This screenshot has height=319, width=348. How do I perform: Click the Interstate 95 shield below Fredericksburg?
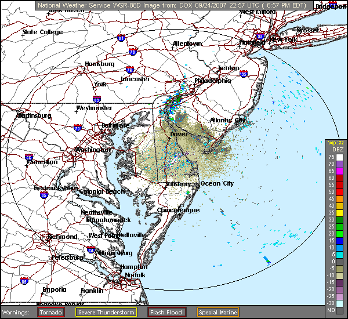pyautogui.click(x=44, y=195)
